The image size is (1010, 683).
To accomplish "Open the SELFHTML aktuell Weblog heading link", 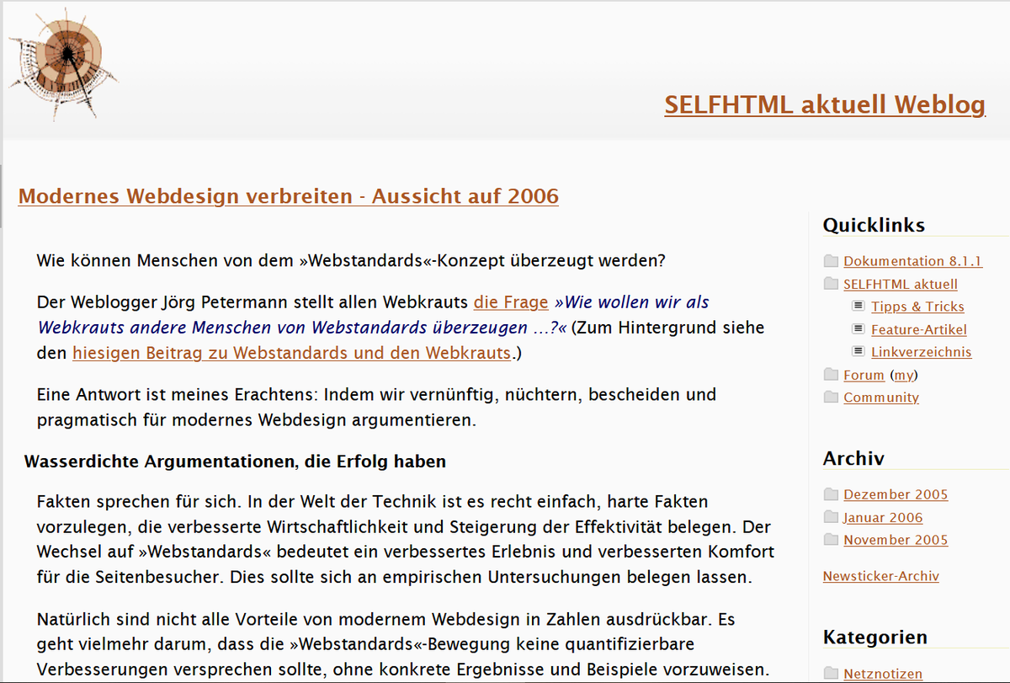I will [825, 104].
